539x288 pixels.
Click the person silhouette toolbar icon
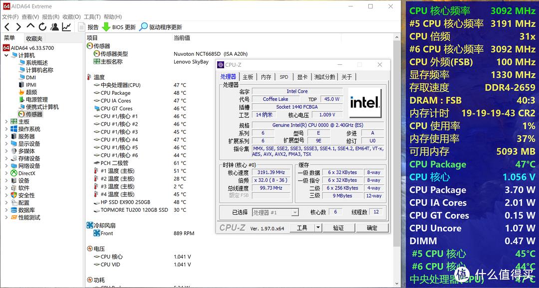click(x=54, y=27)
